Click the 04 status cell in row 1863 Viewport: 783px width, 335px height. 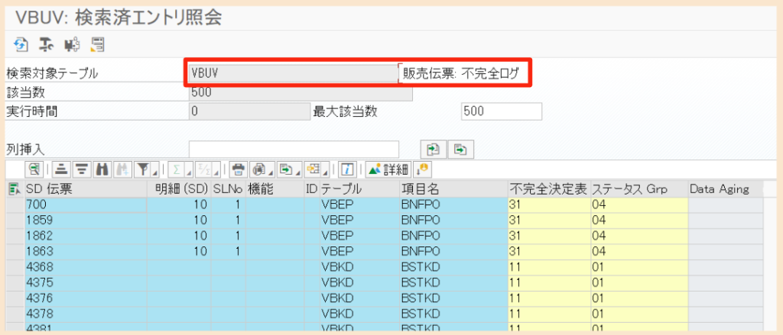pyautogui.click(x=639, y=251)
